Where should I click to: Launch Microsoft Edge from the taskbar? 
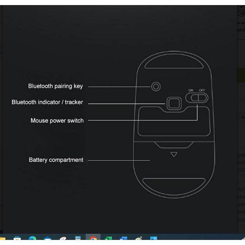point(33,240)
